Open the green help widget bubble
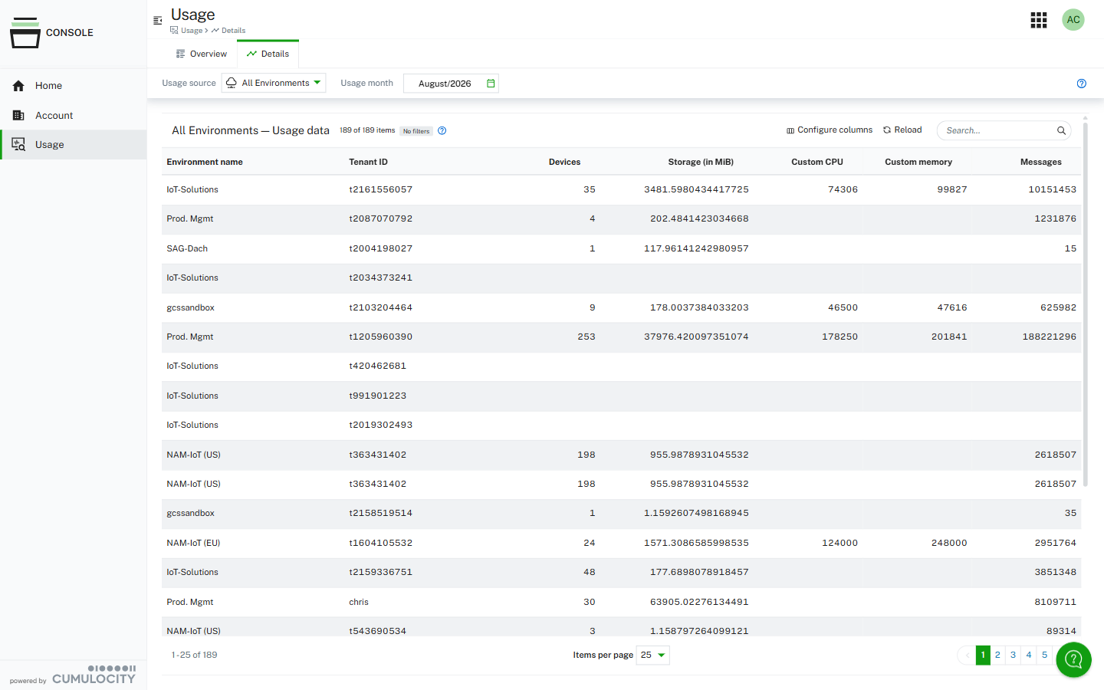1104x690 pixels. (1073, 659)
